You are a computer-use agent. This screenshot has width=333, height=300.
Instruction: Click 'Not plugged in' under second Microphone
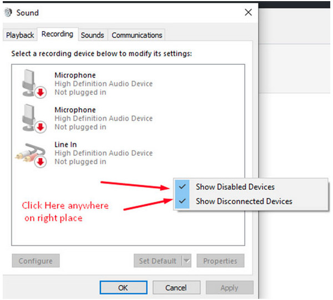pos(80,127)
